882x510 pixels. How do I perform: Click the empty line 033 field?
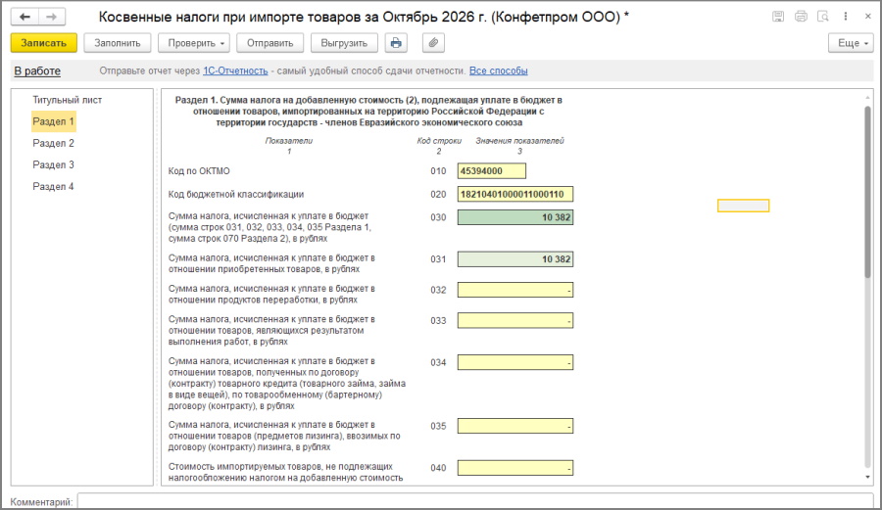[x=515, y=321]
